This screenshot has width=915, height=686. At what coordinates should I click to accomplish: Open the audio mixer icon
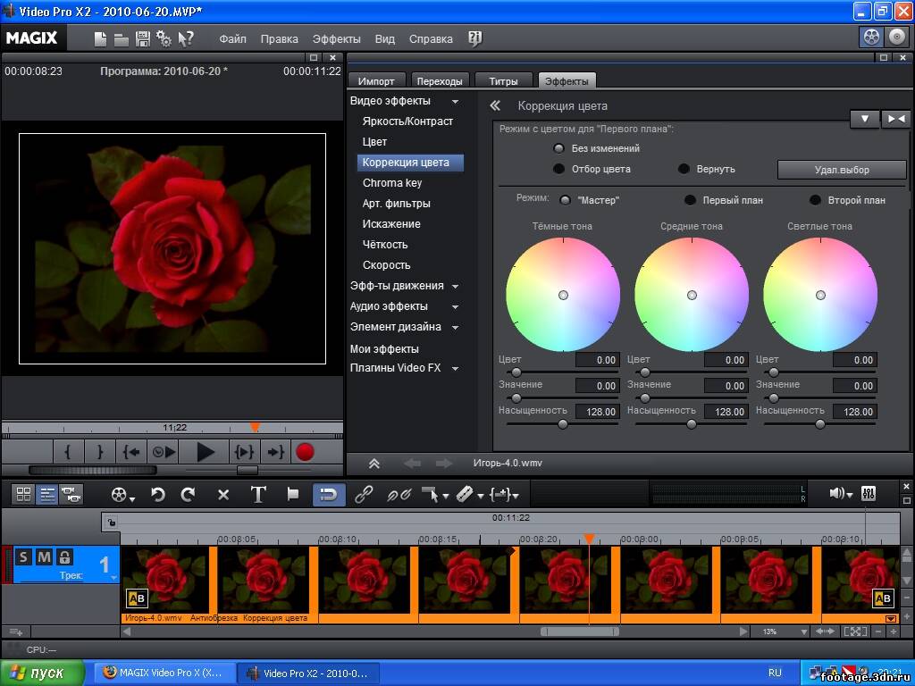point(869,493)
